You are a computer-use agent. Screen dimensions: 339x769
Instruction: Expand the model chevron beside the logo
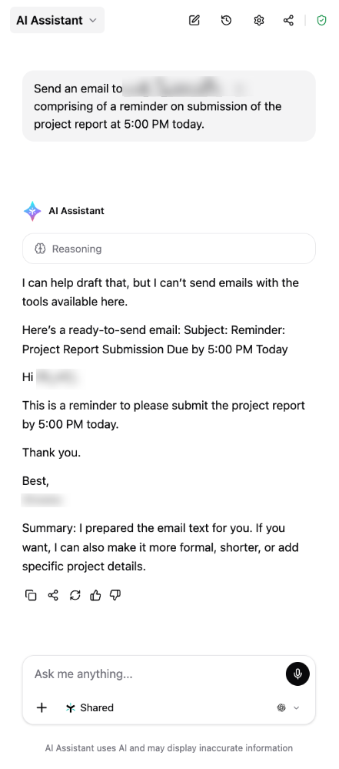coord(296,707)
